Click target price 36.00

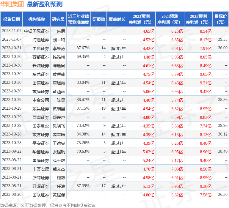pyautogui.click(x=222, y=48)
